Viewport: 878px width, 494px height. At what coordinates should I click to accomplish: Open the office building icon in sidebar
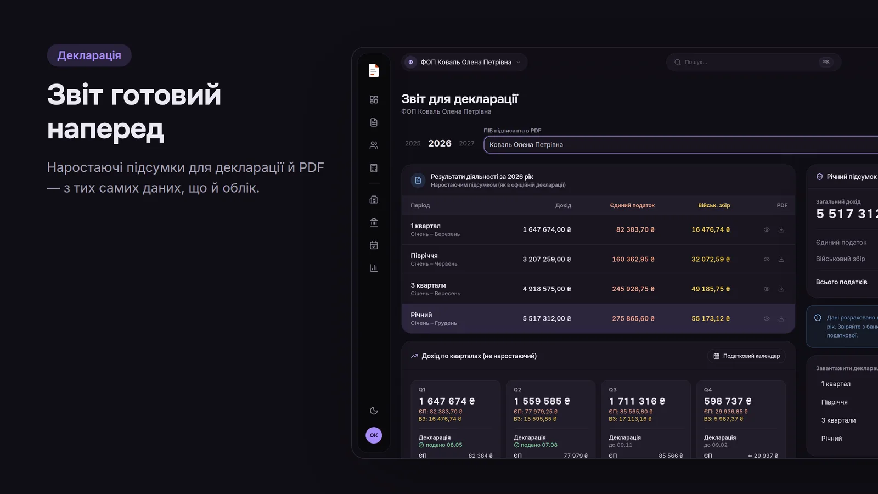pyautogui.click(x=374, y=200)
